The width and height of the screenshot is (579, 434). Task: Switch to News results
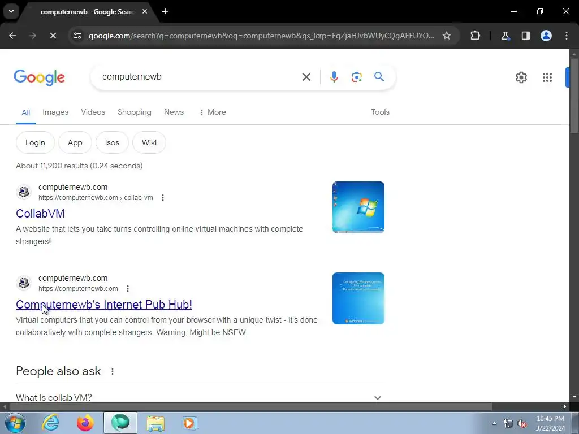click(174, 112)
